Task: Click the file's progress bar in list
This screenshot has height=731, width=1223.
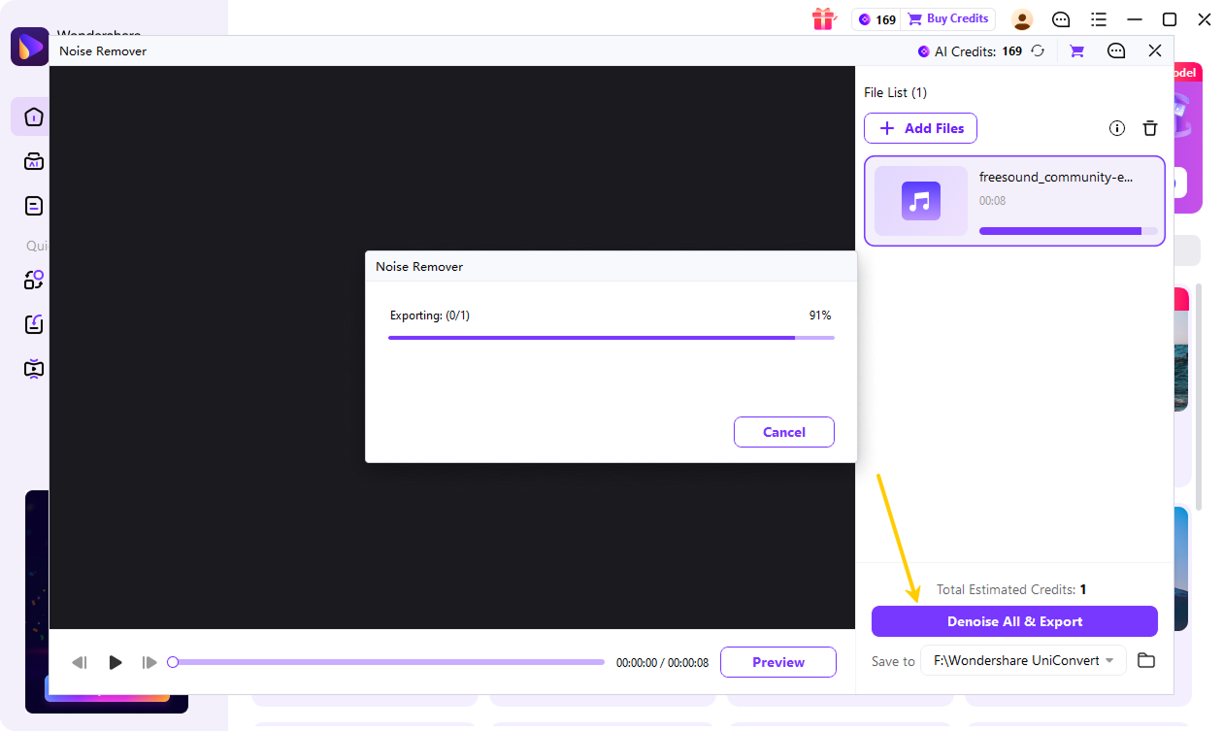Action: [x=1068, y=231]
